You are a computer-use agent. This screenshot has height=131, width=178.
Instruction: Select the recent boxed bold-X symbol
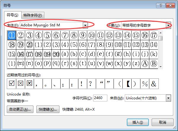29,84
